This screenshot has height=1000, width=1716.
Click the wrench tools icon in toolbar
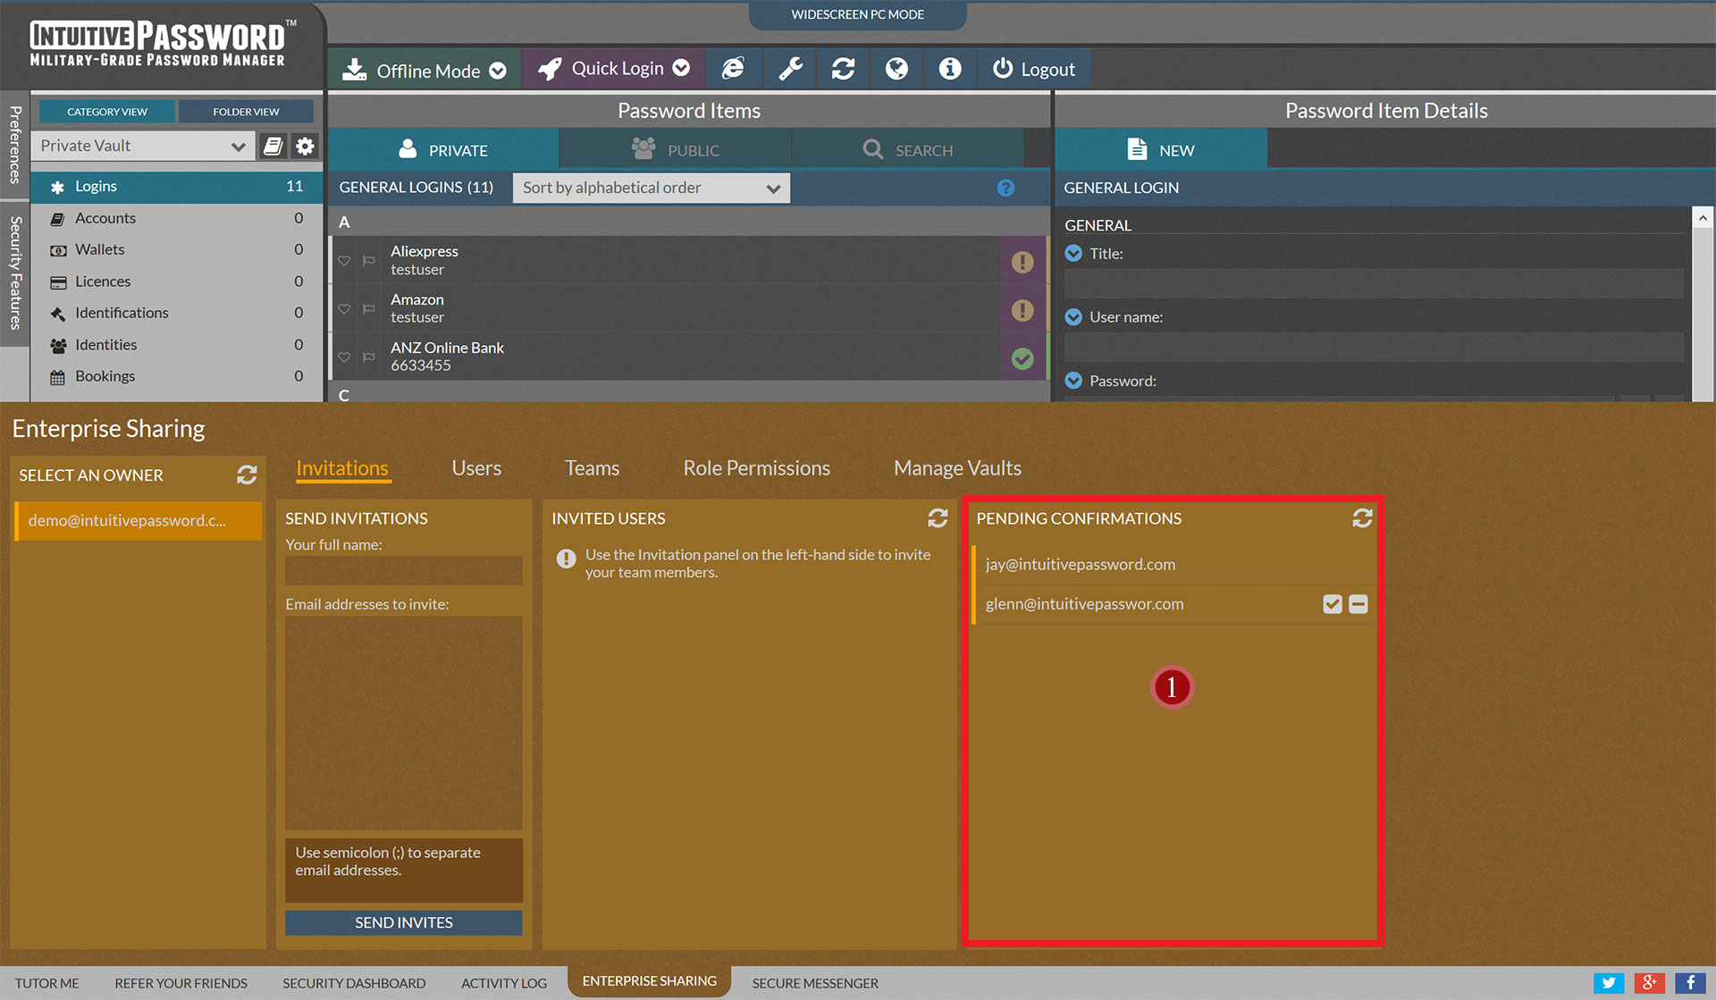coord(790,69)
